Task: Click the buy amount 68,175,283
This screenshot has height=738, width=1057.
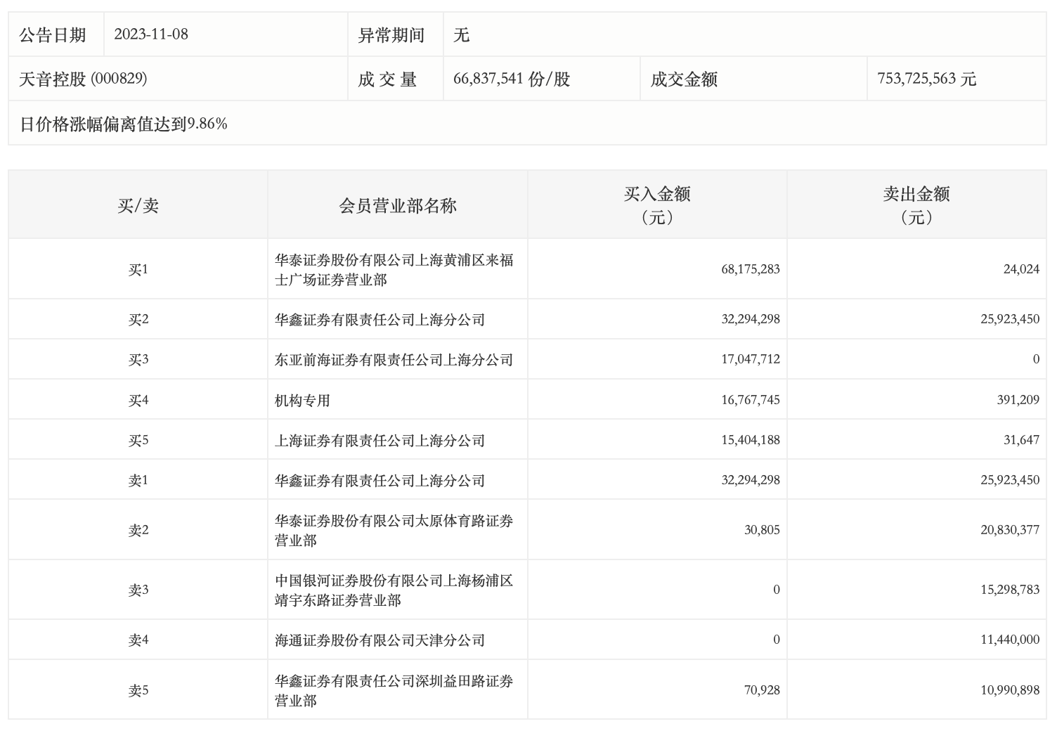Action: (x=750, y=269)
